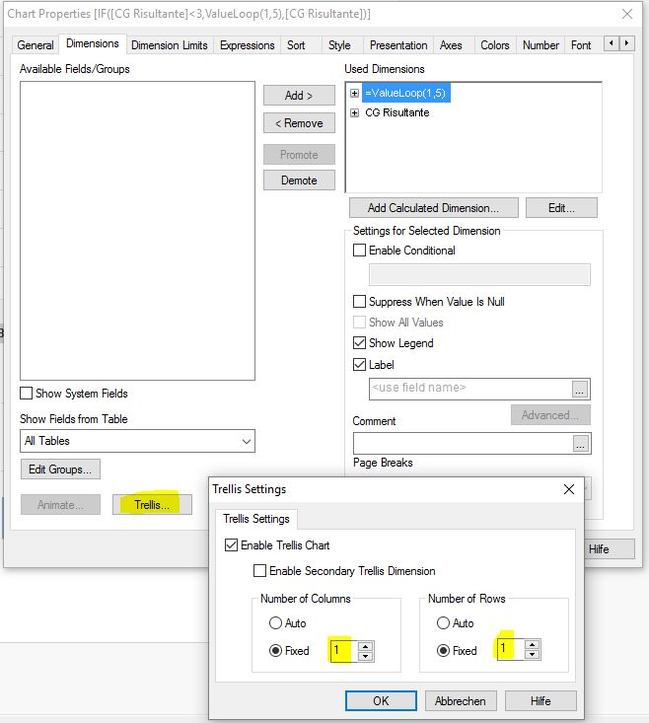649x723 pixels.
Task: Enable Suppress When Value Is Null
Action: pyautogui.click(x=359, y=302)
